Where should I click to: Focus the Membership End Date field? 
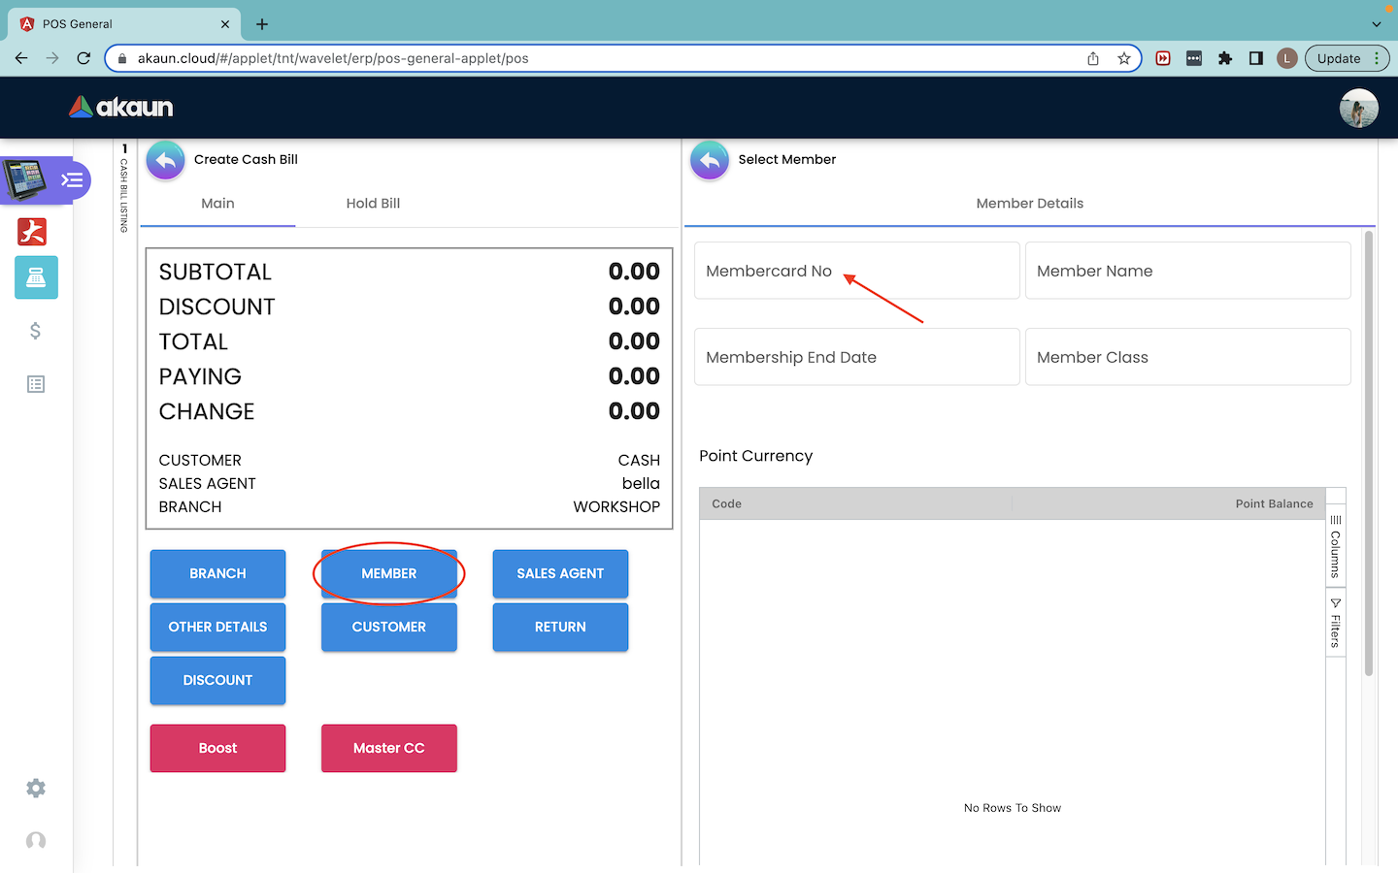point(857,357)
